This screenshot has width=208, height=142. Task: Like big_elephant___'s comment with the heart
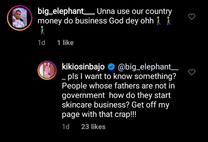[192, 17]
